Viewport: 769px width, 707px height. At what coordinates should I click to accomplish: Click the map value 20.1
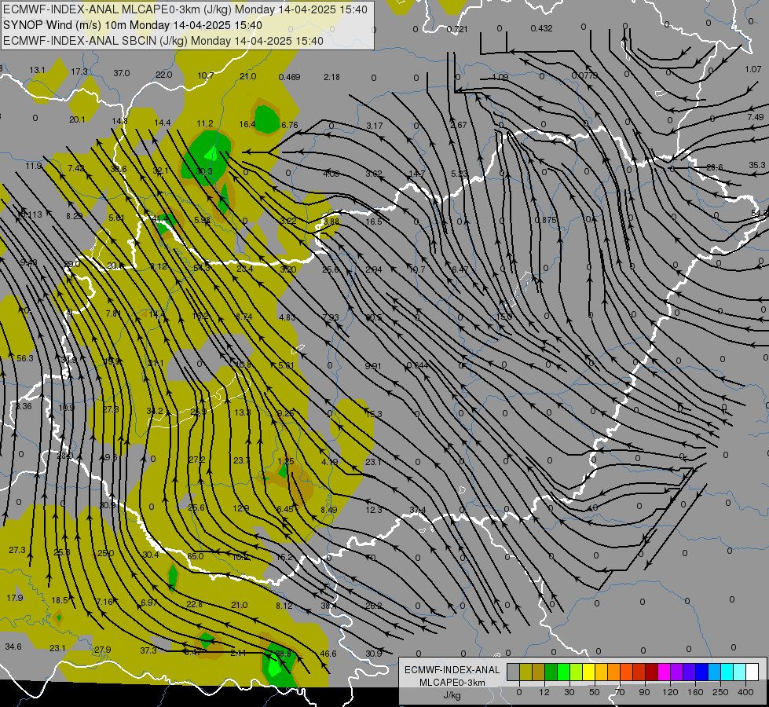[x=77, y=119]
